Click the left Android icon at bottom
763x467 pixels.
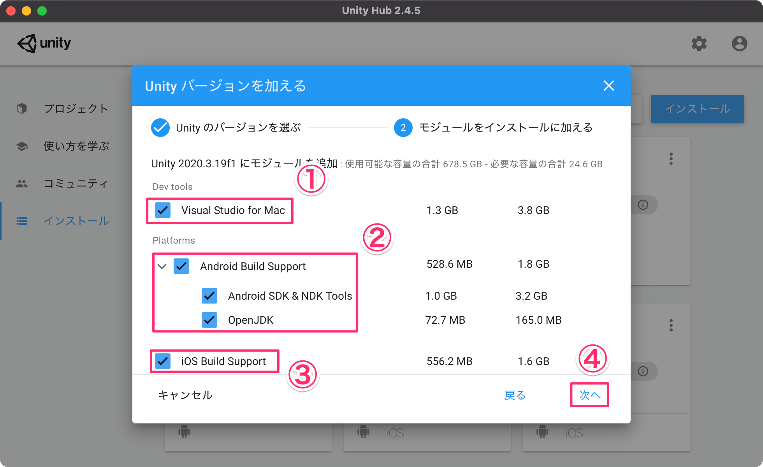[184, 432]
